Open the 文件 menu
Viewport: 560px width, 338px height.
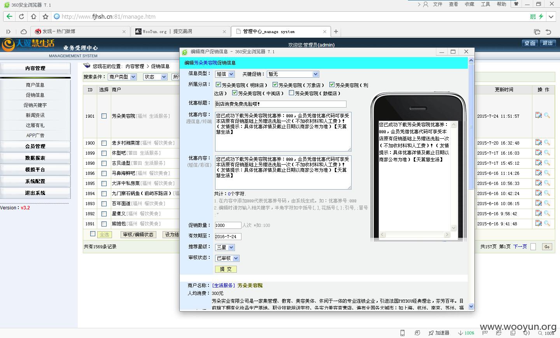click(438, 4)
